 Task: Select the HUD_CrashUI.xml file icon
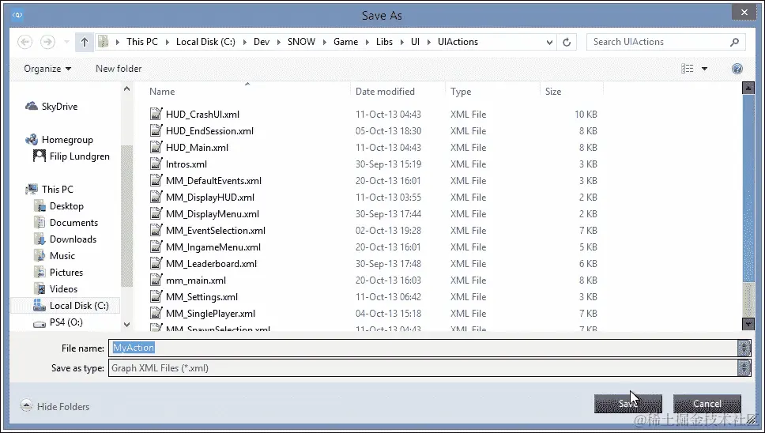point(156,114)
